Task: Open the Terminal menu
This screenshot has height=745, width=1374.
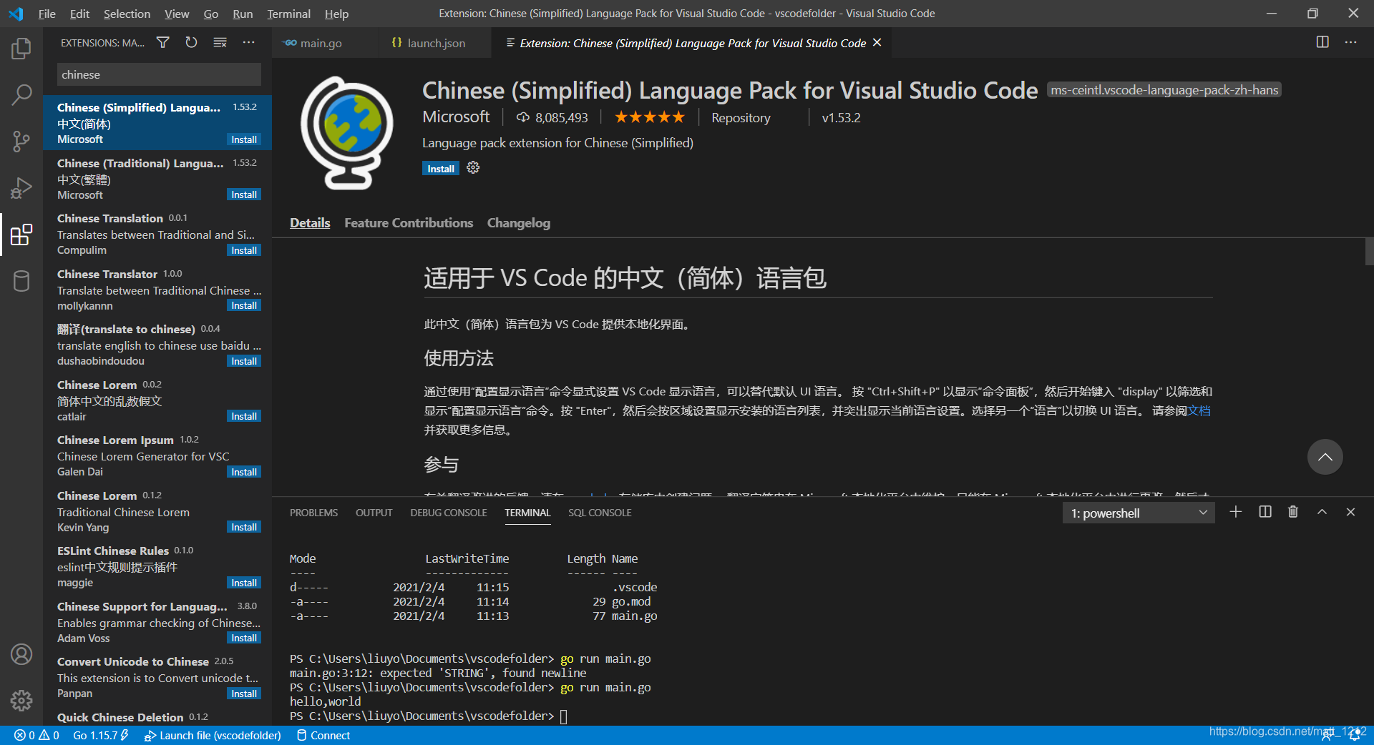Action: click(288, 14)
